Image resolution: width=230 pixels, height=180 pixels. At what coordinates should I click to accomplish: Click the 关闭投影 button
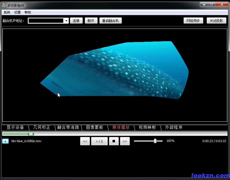point(216,21)
